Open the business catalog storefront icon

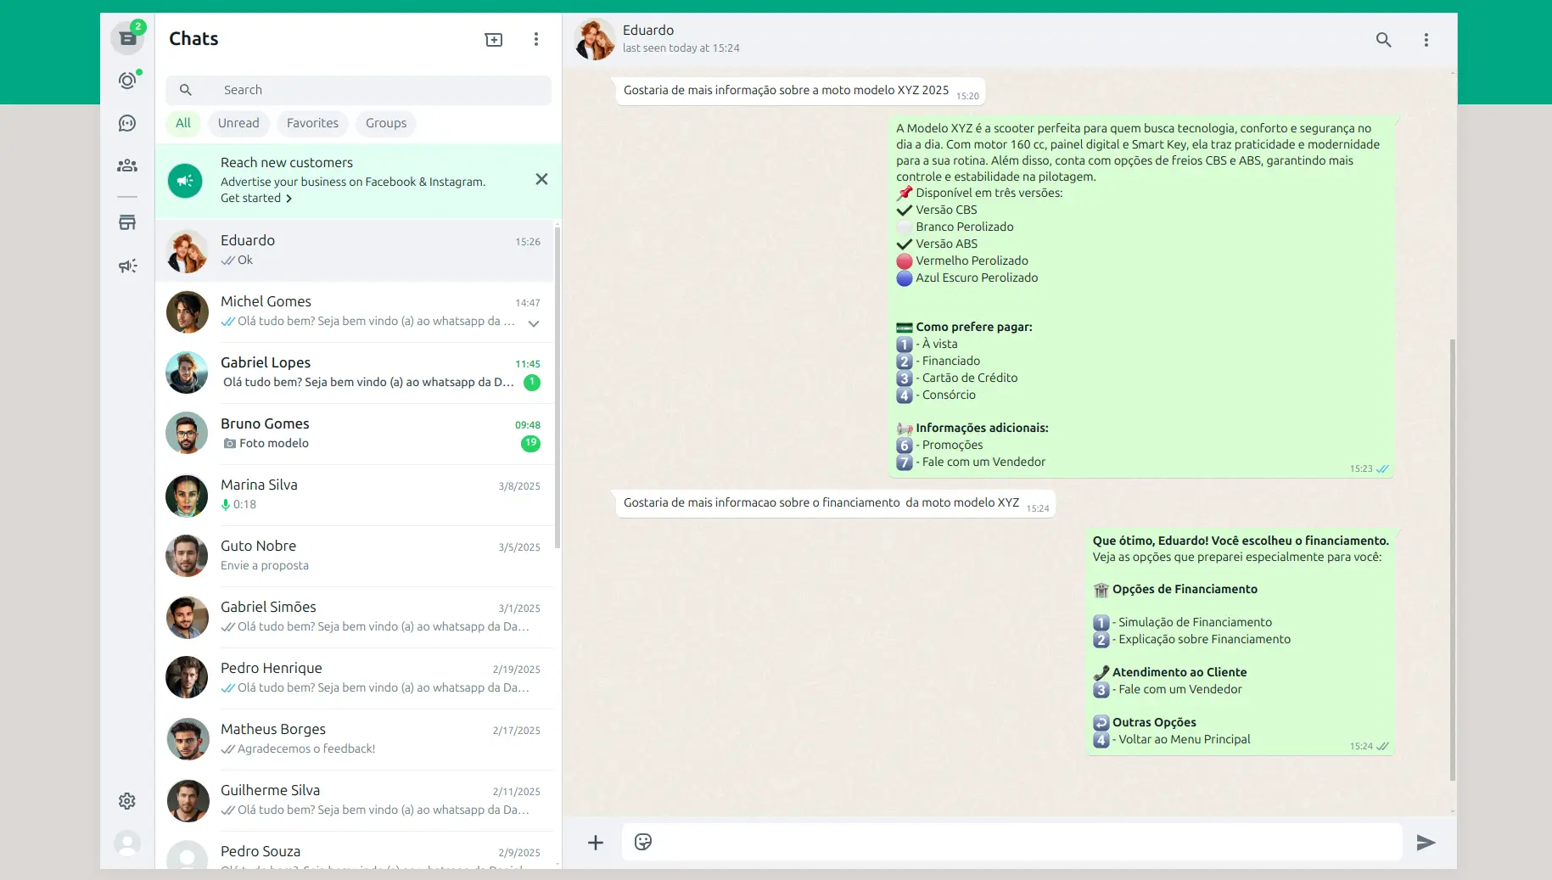coord(127,222)
